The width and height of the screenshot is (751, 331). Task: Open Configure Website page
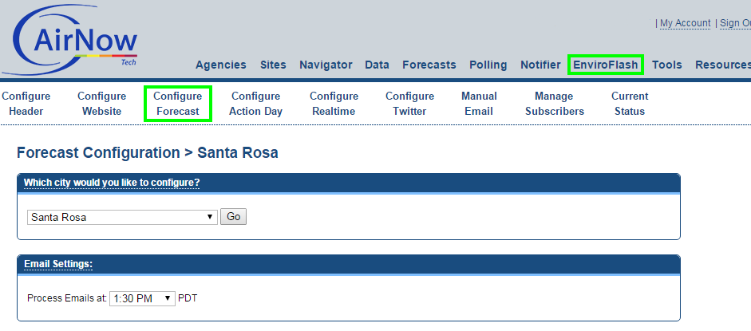pos(101,104)
